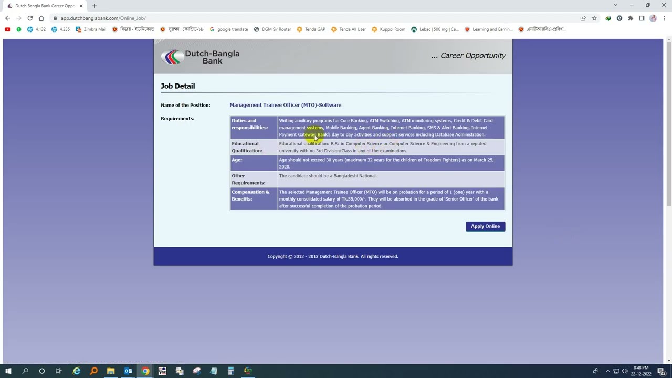
Task: Toggle the browser side panel
Action: [642, 18]
